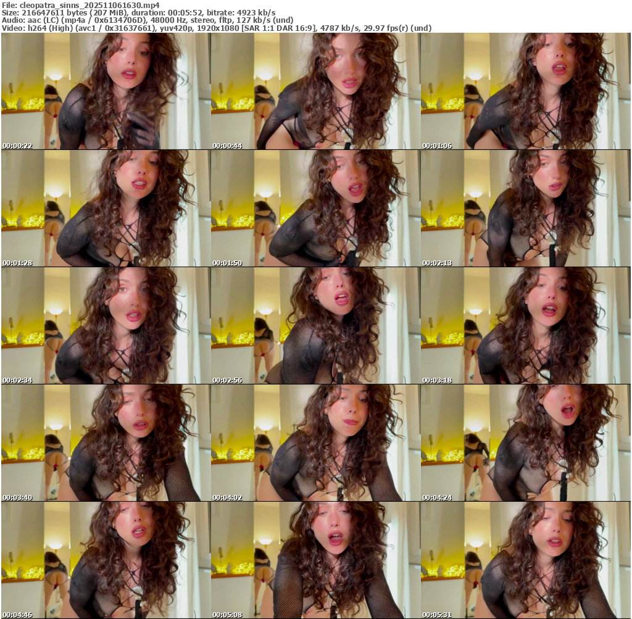
Task: Choose the thumbnail frame stamped 00:04:24
Action: point(525,443)
